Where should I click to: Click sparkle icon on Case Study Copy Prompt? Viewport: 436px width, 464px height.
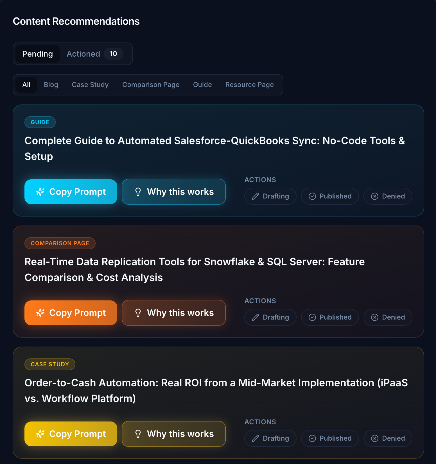click(40, 434)
